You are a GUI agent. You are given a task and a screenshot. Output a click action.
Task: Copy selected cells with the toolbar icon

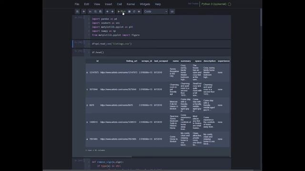pos(95,11)
